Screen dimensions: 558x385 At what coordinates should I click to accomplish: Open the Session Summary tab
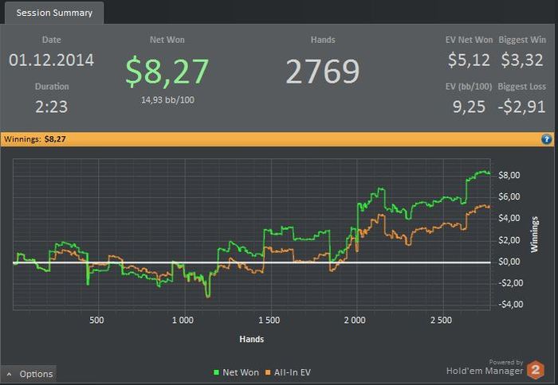pyautogui.click(x=54, y=13)
